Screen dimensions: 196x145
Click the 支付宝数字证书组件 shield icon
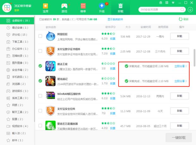pyautogui.click(x=50, y=51)
